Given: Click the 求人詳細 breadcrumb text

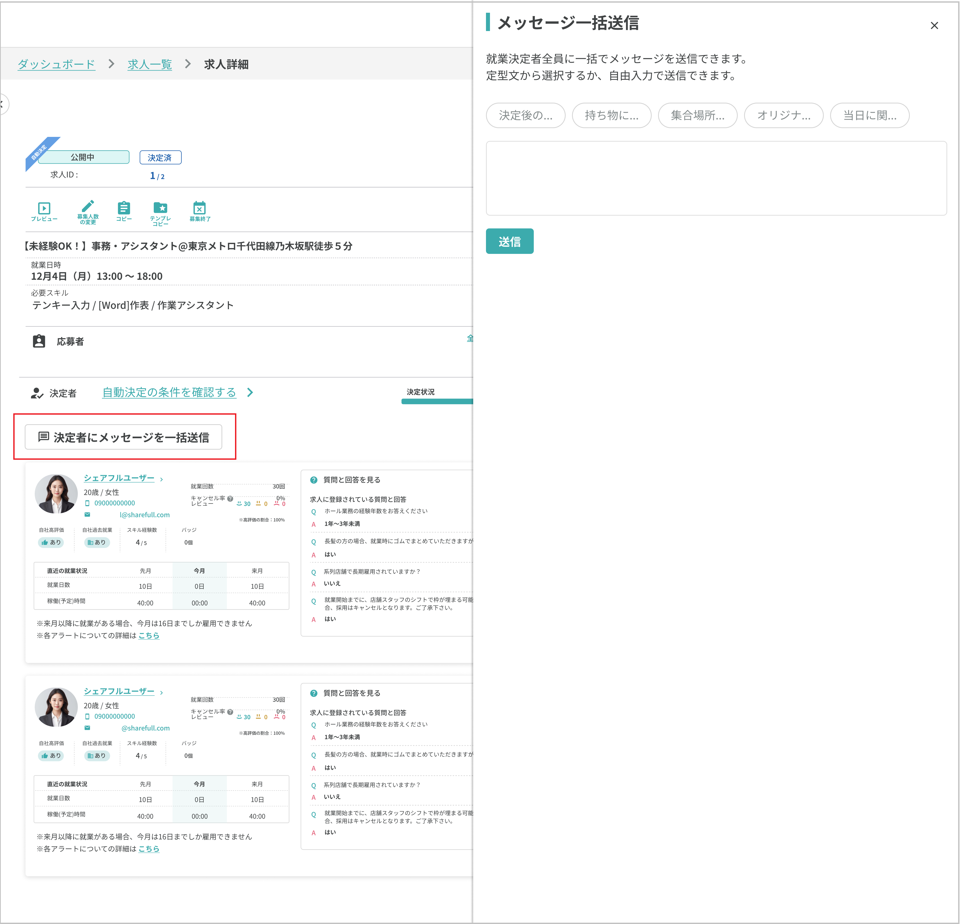Looking at the screenshot, I should (226, 64).
